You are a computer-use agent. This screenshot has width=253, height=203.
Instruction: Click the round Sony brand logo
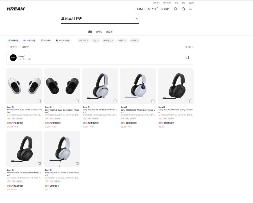(13, 58)
